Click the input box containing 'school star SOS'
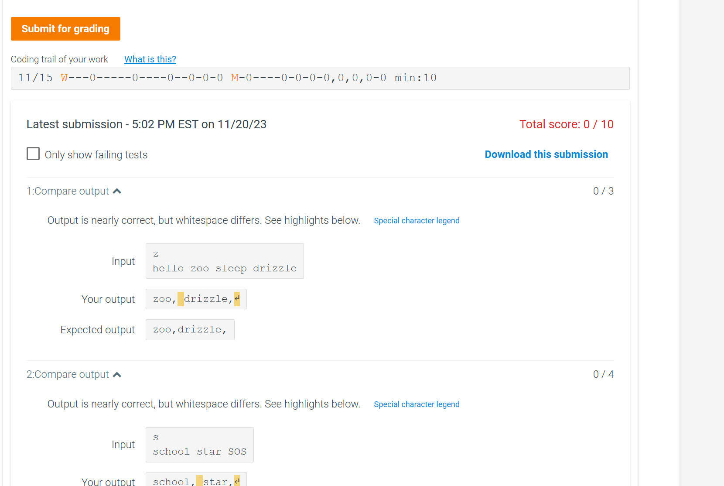The width and height of the screenshot is (724, 486). tap(200, 445)
